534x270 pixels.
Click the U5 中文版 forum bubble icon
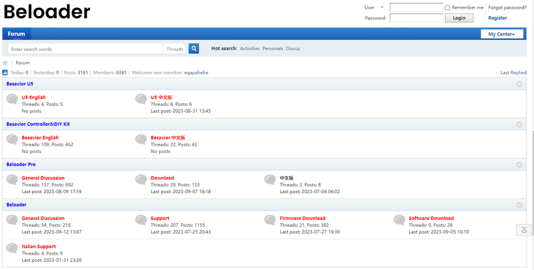[x=141, y=99]
